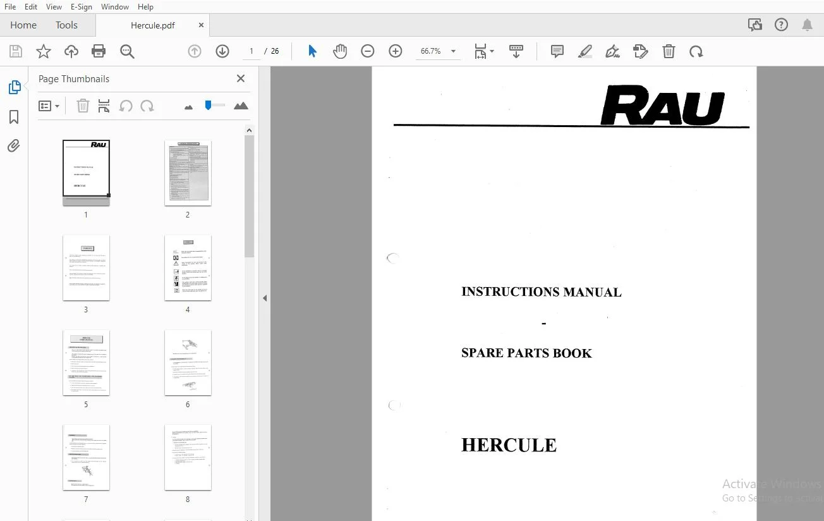This screenshot has width=824, height=521.
Task: Open the Help menu
Action: (145, 7)
